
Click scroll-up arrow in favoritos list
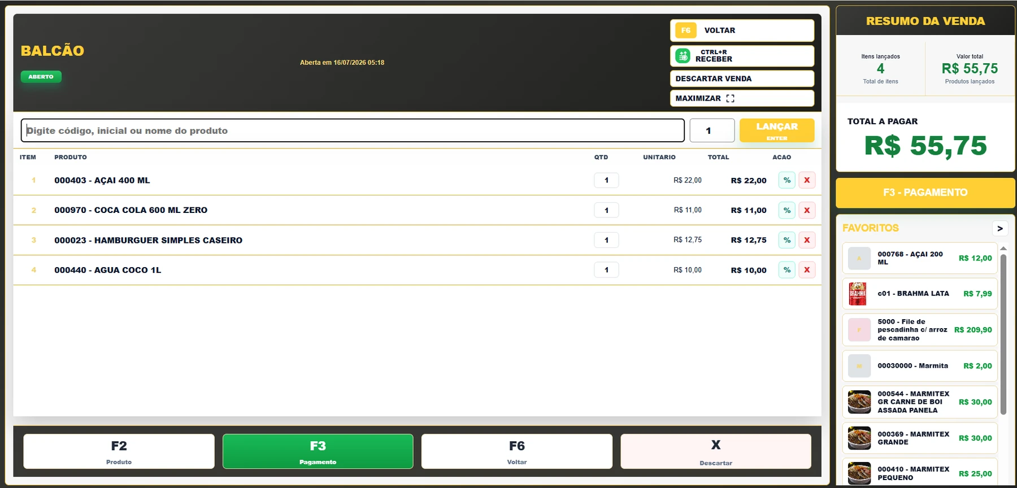click(x=1003, y=249)
